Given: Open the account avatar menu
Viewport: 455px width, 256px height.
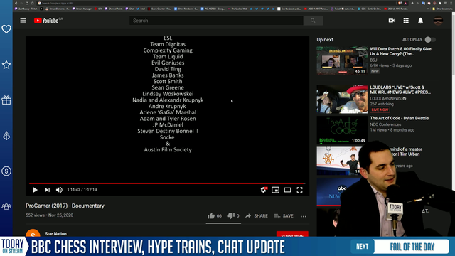Looking at the screenshot, I should [x=438, y=21].
